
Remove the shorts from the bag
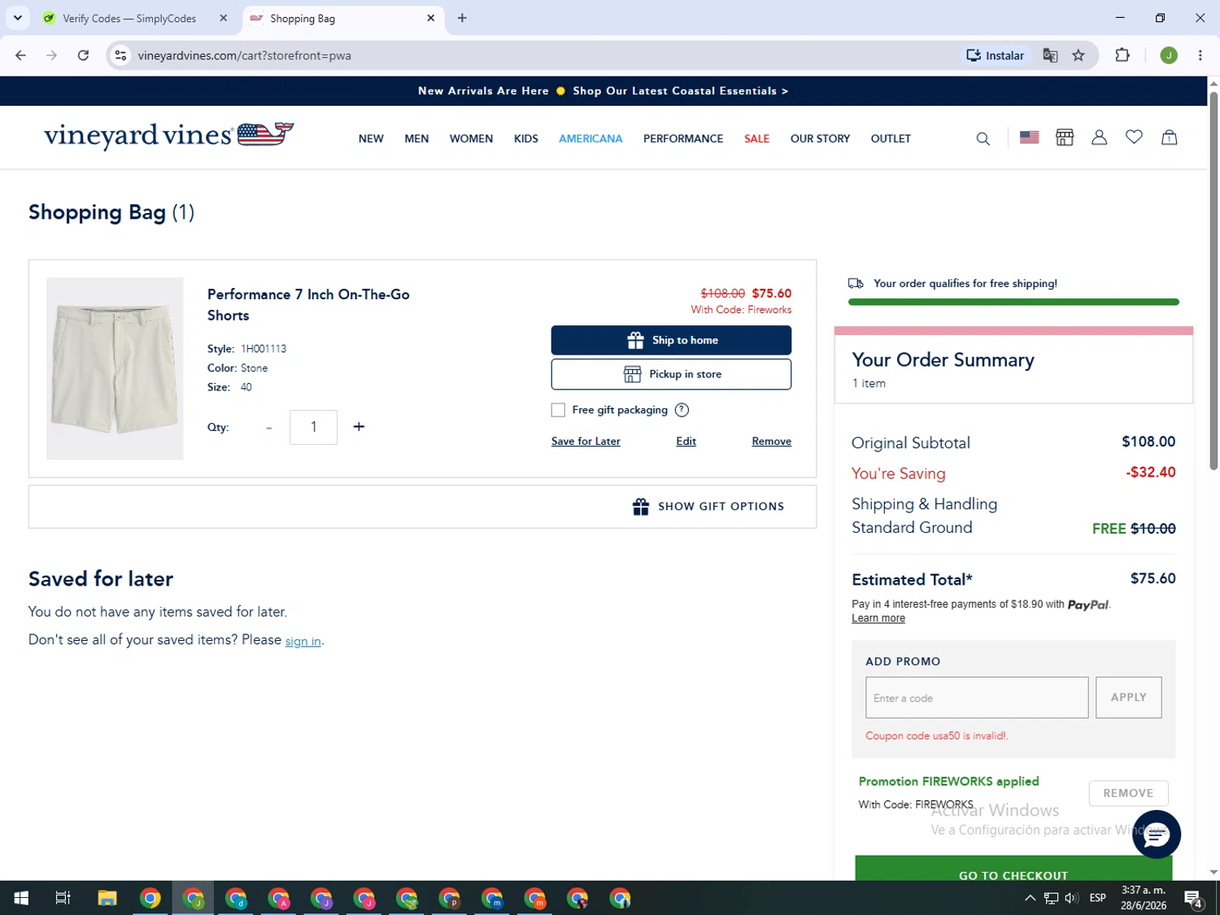tap(771, 441)
